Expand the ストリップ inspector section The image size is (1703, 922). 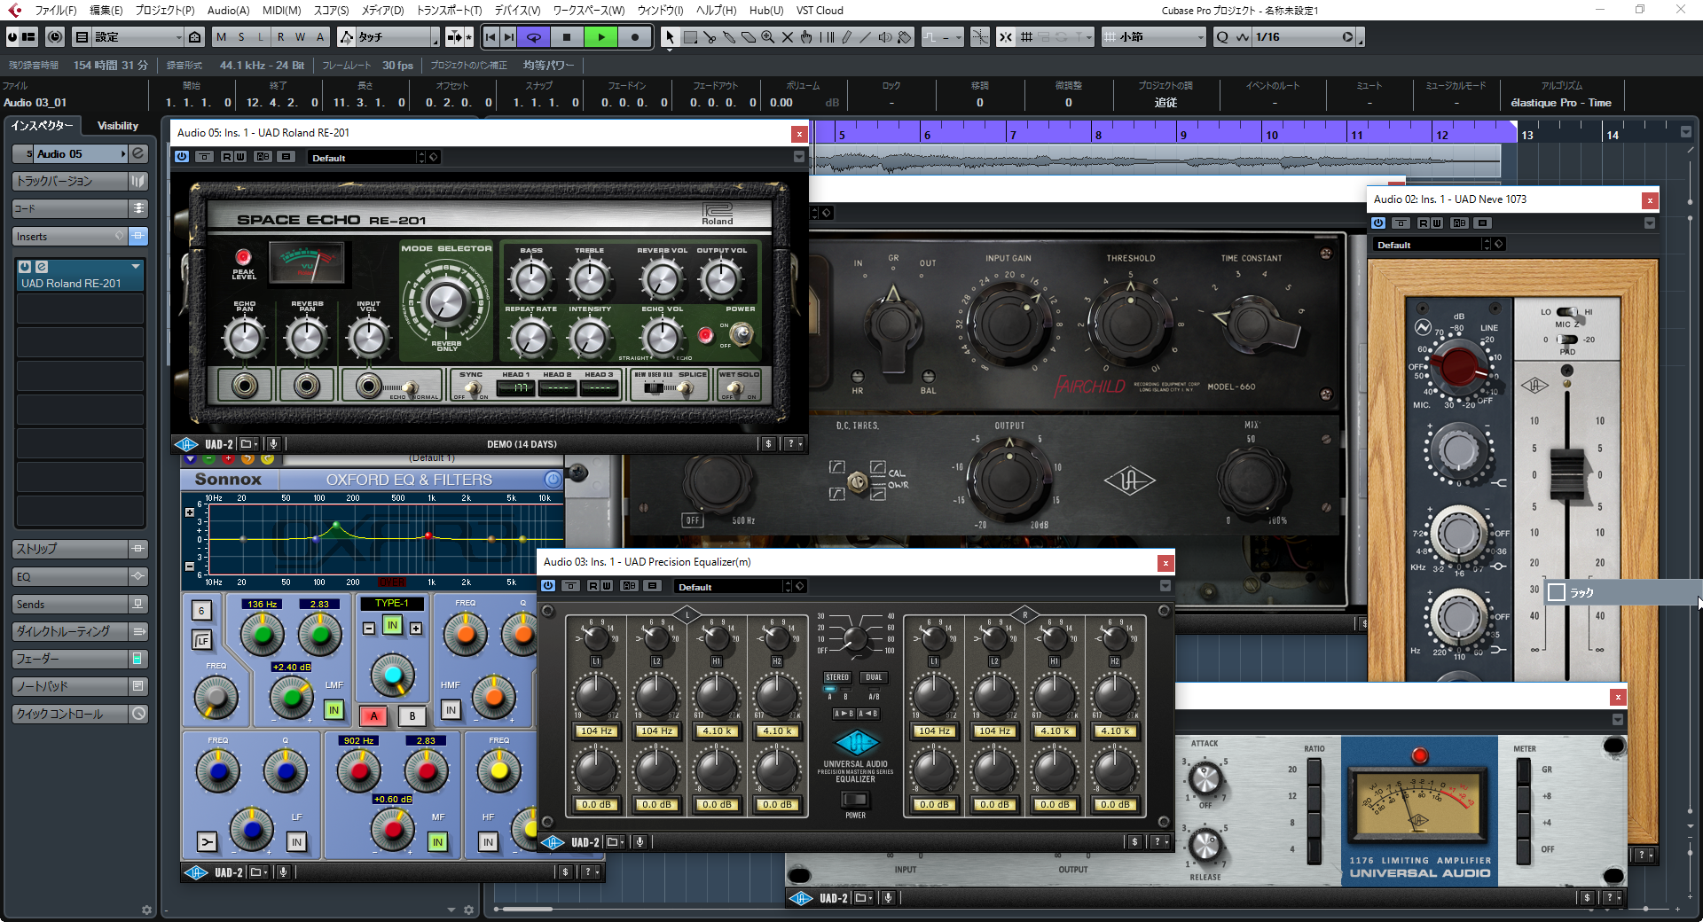[71, 549]
